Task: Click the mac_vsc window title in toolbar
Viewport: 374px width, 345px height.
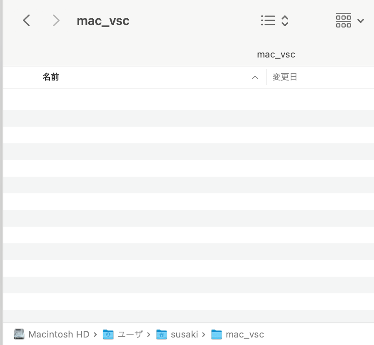Action: point(103,21)
